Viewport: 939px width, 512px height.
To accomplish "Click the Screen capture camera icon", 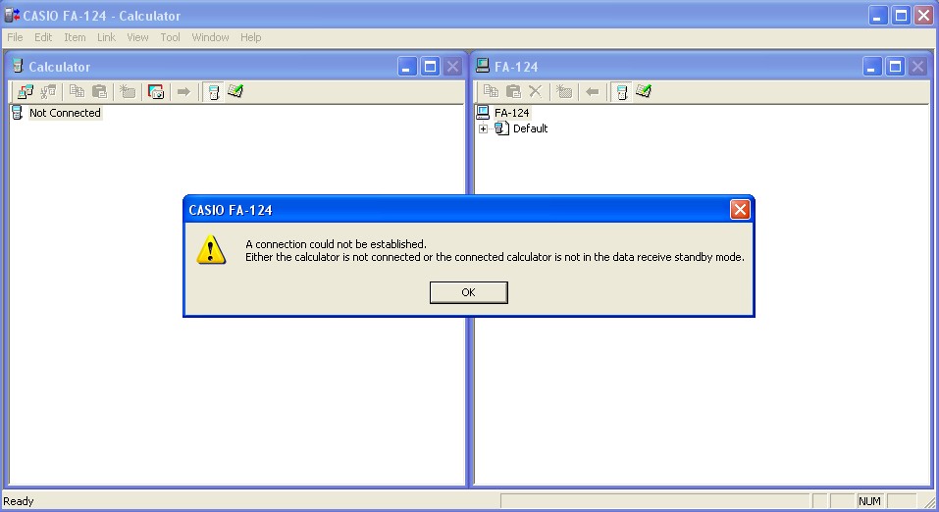I will point(156,91).
